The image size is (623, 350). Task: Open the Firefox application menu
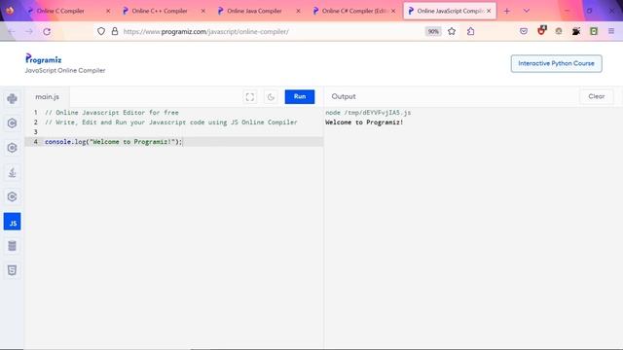(611, 31)
